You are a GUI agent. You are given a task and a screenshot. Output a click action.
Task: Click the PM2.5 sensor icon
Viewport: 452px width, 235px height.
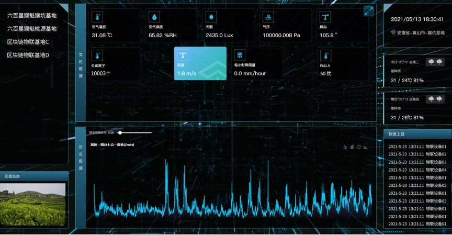coord(325,55)
